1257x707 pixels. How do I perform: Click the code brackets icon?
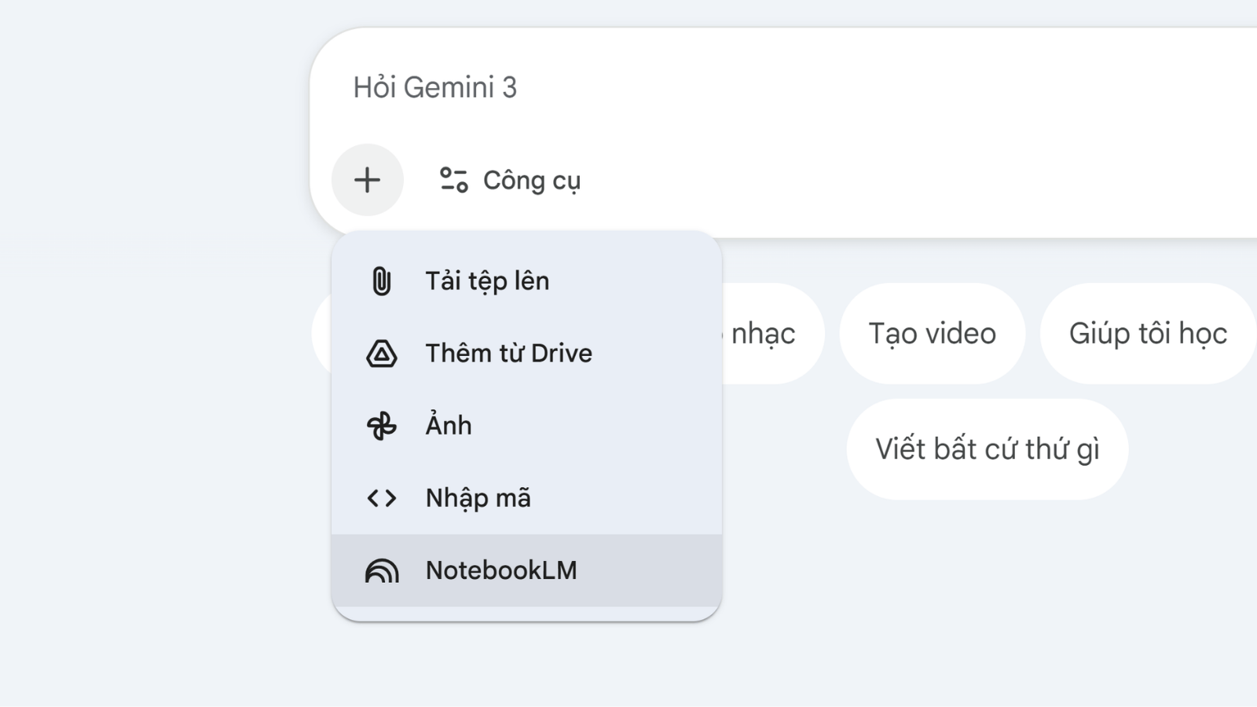[381, 498]
